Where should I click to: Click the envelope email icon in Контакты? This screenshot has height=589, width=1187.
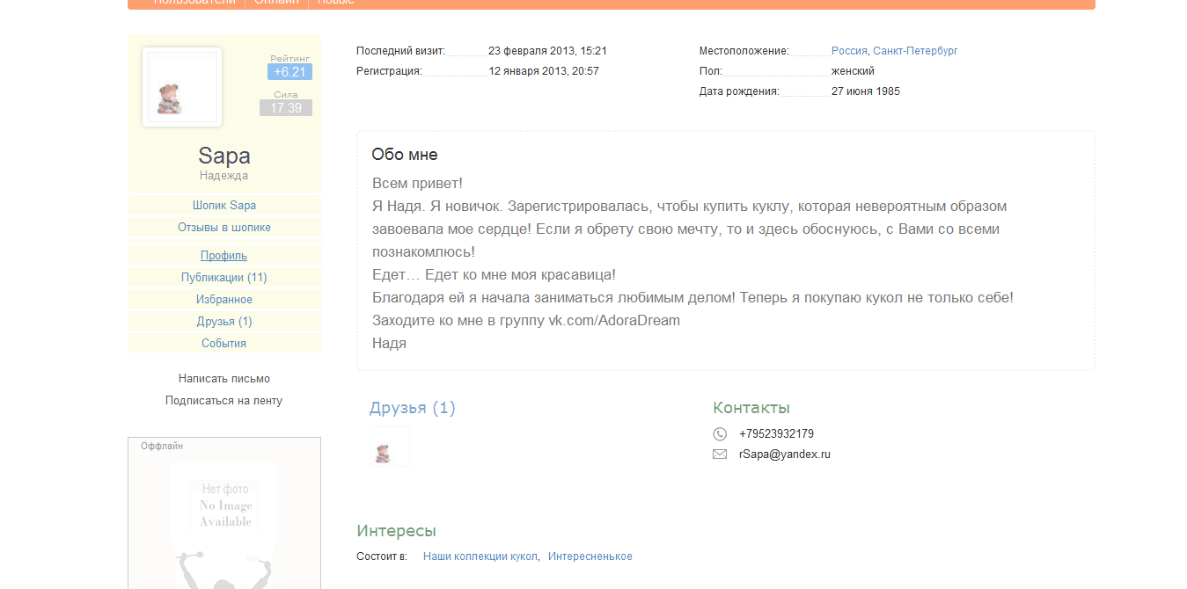720,454
